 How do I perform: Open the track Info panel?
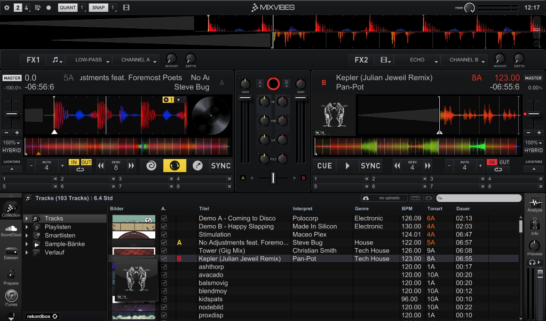coord(535,227)
